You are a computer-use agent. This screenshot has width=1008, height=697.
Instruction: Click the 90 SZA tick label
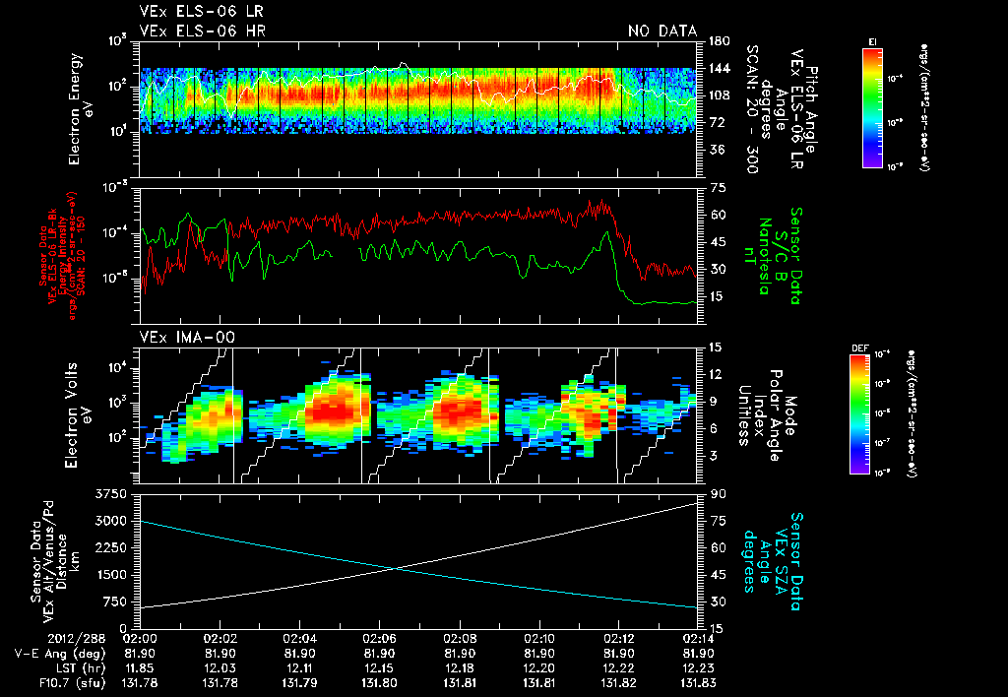tap(717, 494)
